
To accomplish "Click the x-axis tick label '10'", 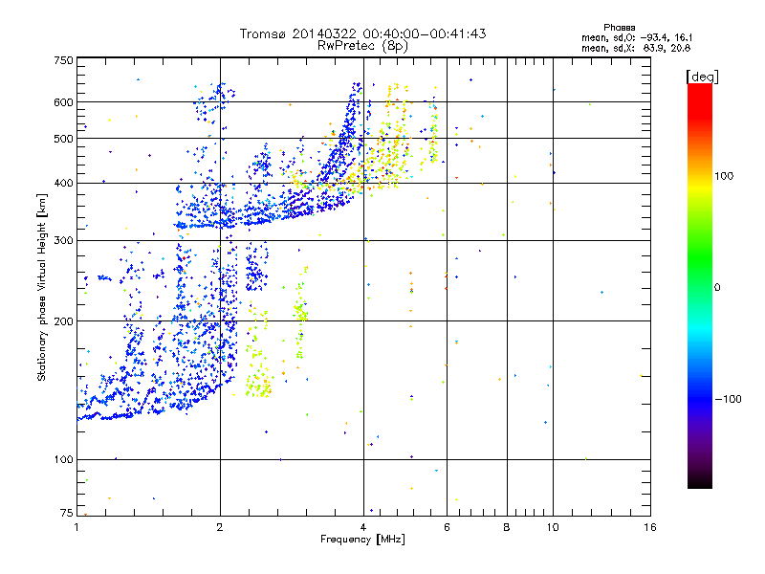I will [553, 527].
